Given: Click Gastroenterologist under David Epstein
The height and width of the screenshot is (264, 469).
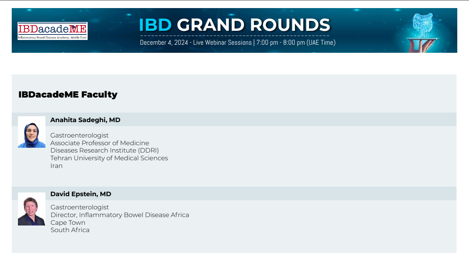Looking at the screenshot, I should coord(80,207).
